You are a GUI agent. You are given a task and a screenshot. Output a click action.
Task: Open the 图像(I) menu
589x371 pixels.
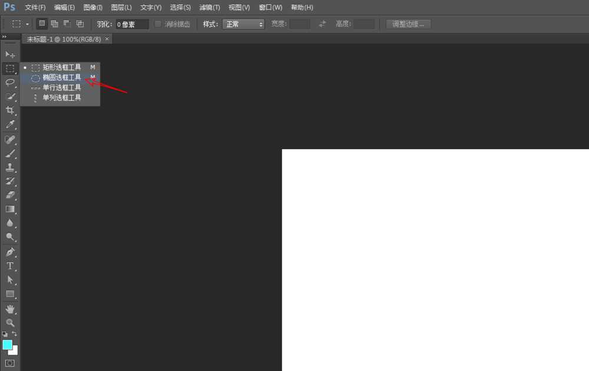pyautogui.click(x=93, y=7)
